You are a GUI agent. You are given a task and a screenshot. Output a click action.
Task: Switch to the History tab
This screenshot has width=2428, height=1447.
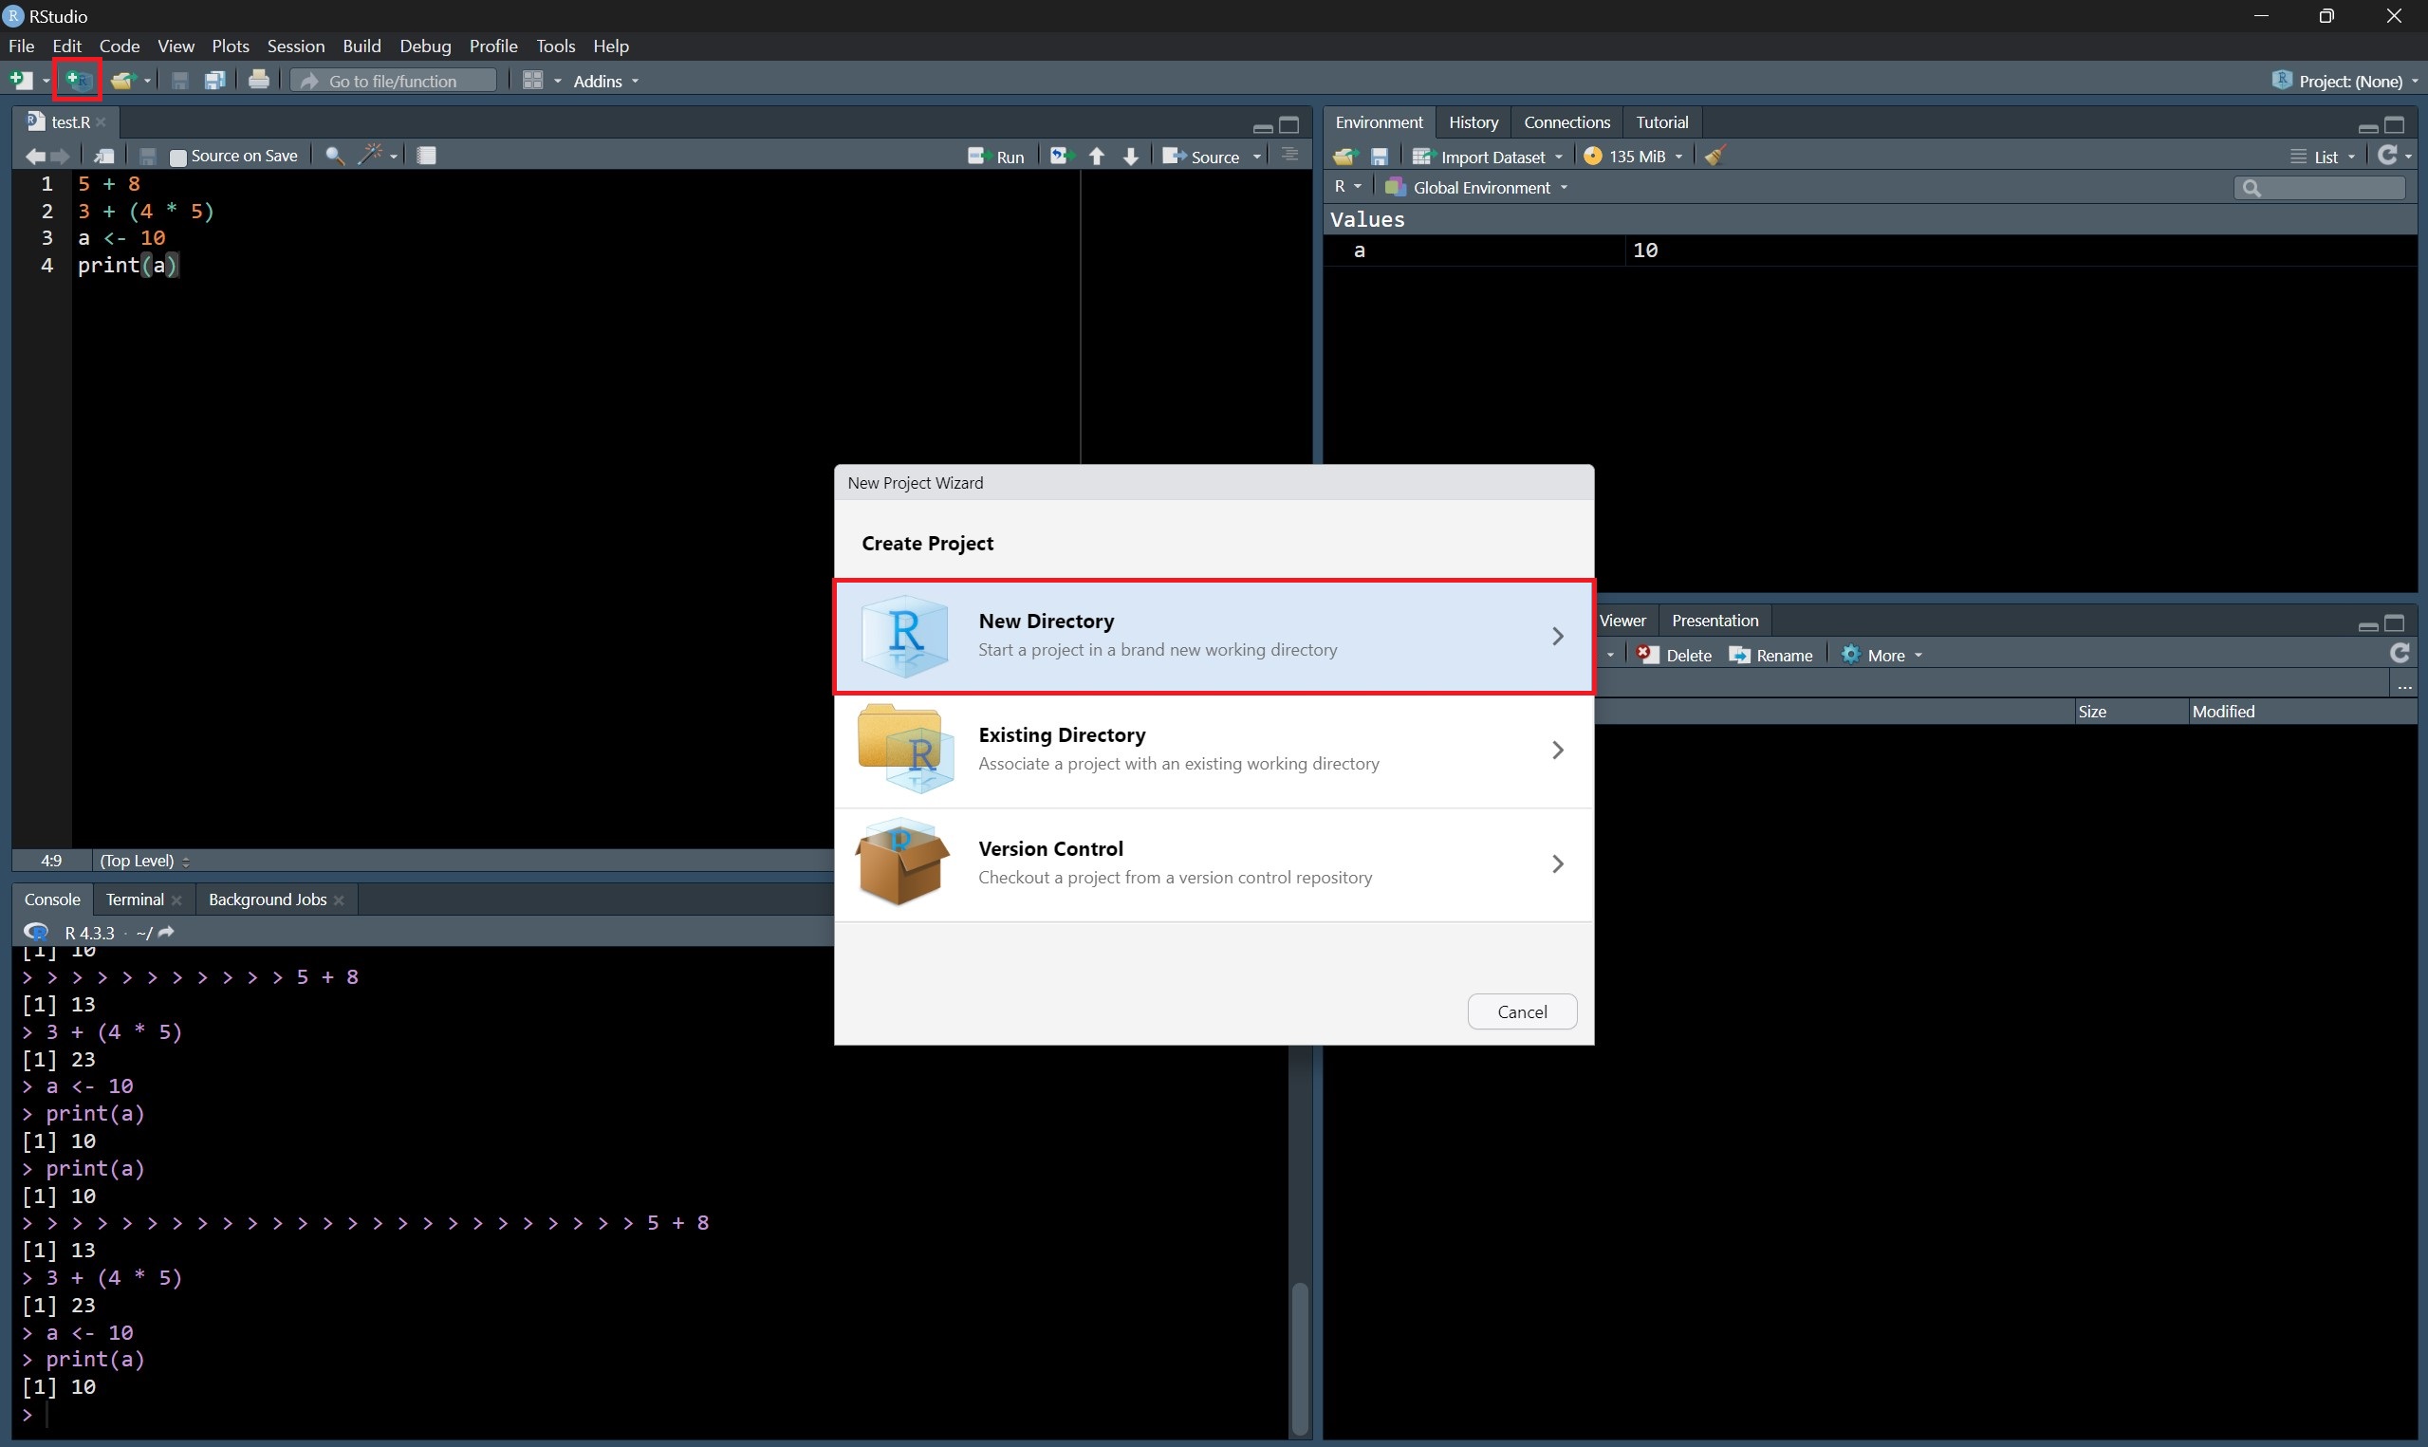coord(1472,121)
